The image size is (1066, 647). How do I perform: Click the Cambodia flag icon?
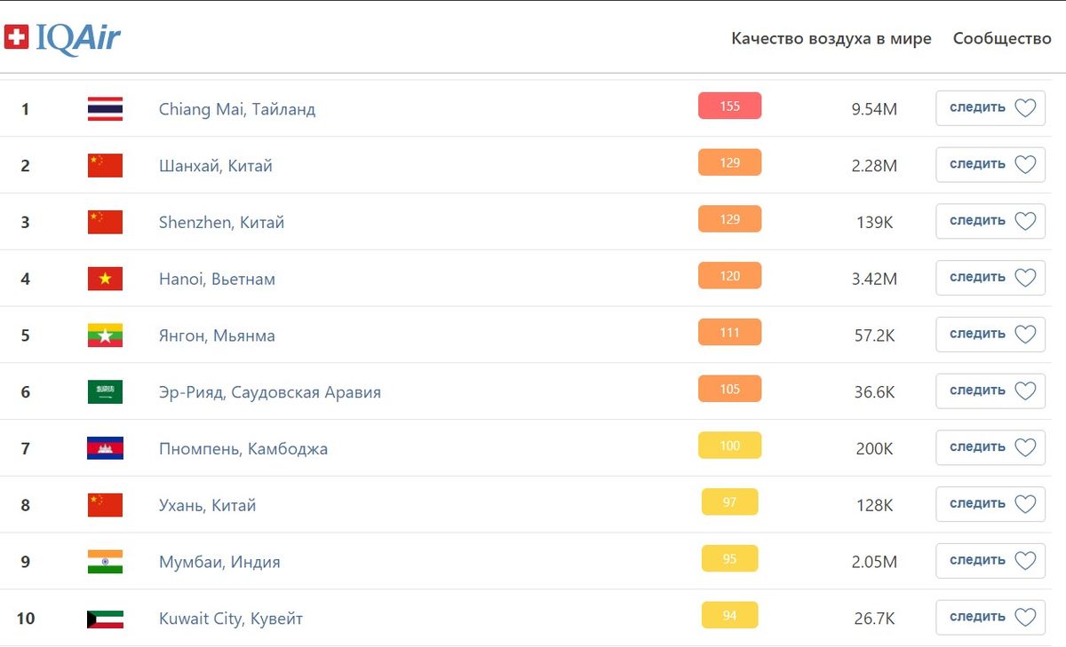click(105, 448)
